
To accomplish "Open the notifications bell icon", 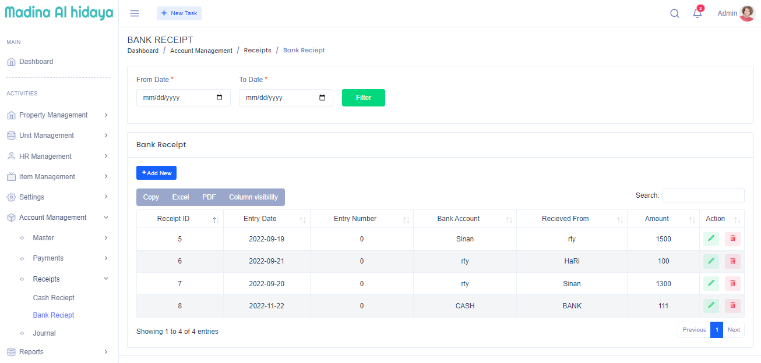I will pos(697,13).
